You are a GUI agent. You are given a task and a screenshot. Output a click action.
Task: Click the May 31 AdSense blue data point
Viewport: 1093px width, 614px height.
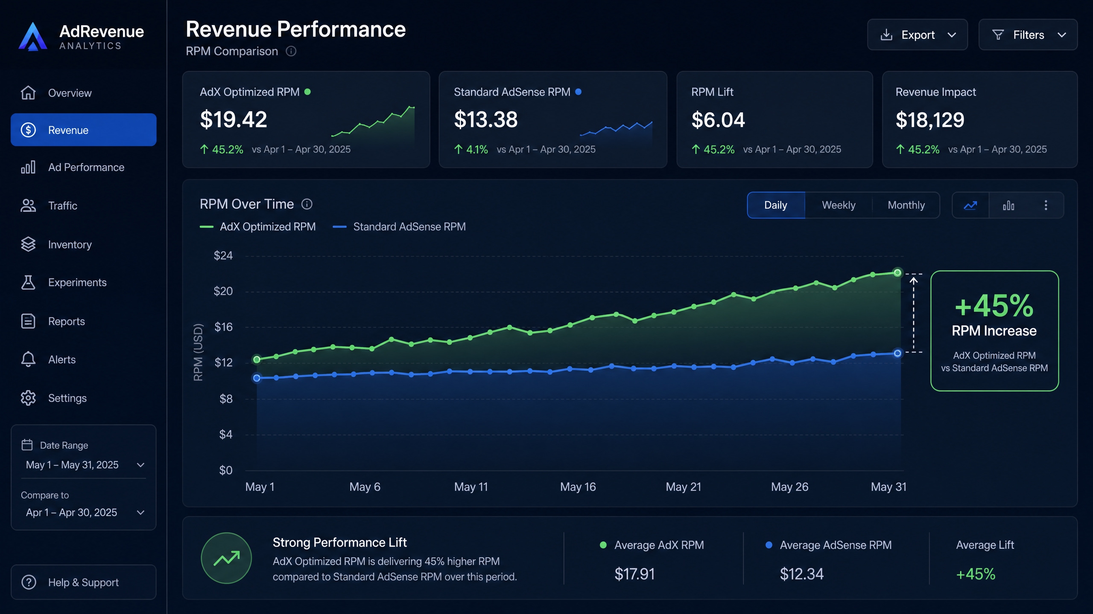pos(897,353)
